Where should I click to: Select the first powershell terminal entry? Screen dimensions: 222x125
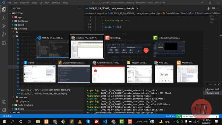pyautogui.click(x=212, y=89)
